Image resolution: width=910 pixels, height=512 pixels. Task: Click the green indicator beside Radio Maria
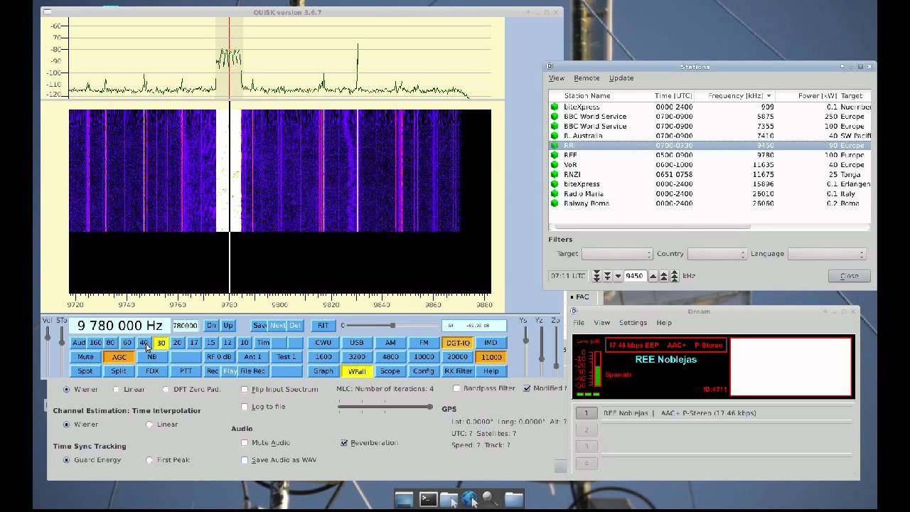click(x=555, y=193)
